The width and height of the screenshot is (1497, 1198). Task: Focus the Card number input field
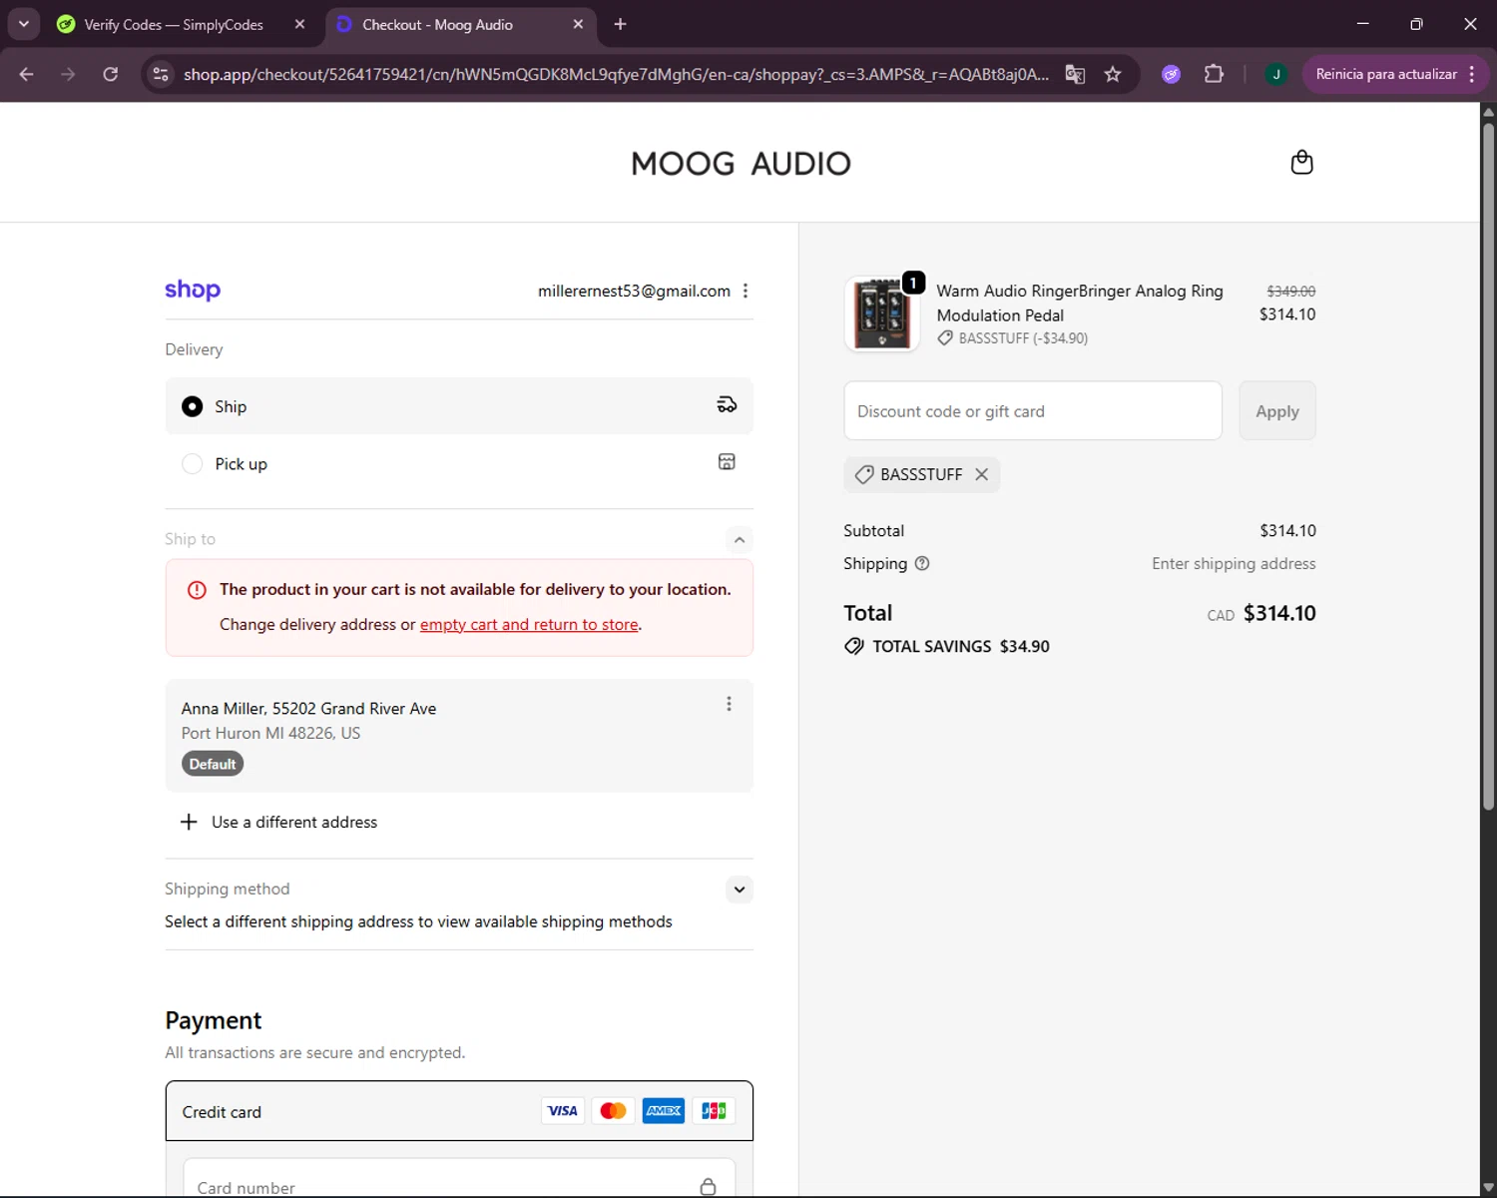pos(459,1179)
